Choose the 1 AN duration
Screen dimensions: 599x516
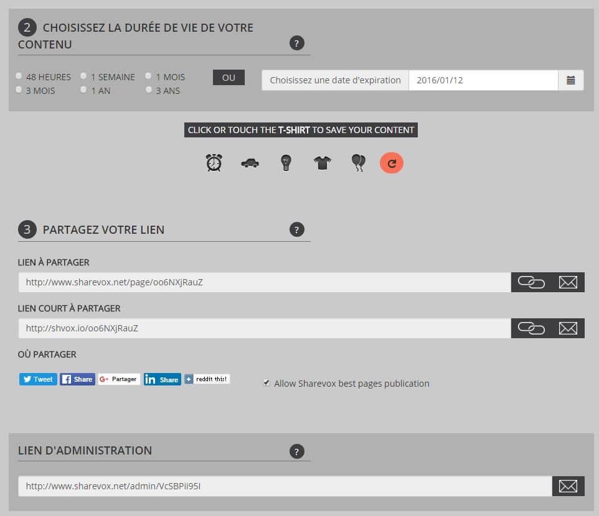[83, 90]
